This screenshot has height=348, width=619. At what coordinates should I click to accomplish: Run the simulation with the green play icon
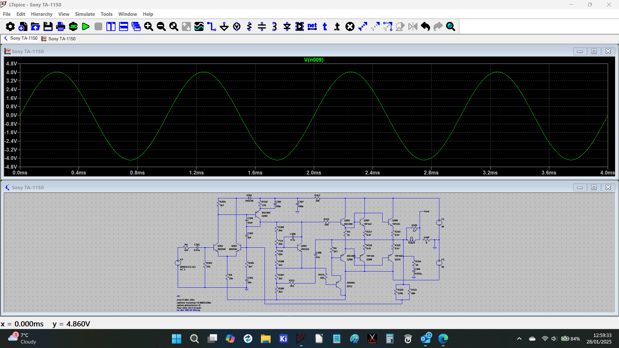(86, 26)
